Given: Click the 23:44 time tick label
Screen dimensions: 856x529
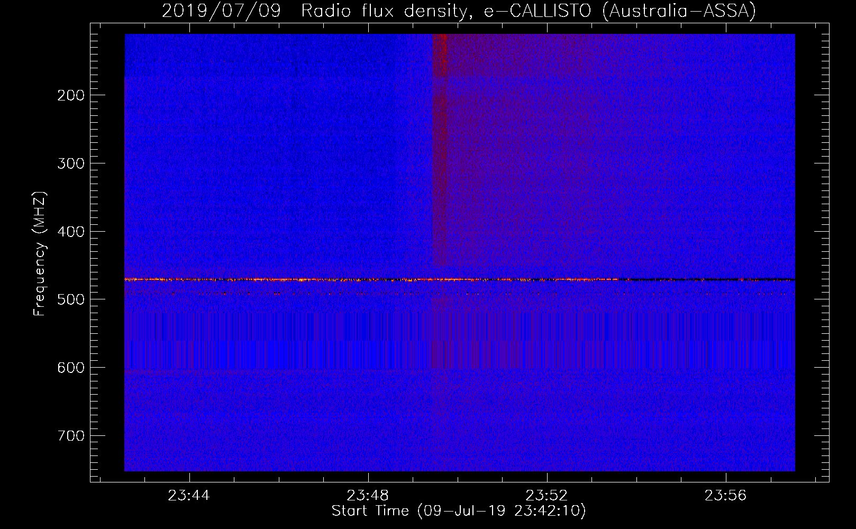Looking at the screenshot, I should pos(189,496).
